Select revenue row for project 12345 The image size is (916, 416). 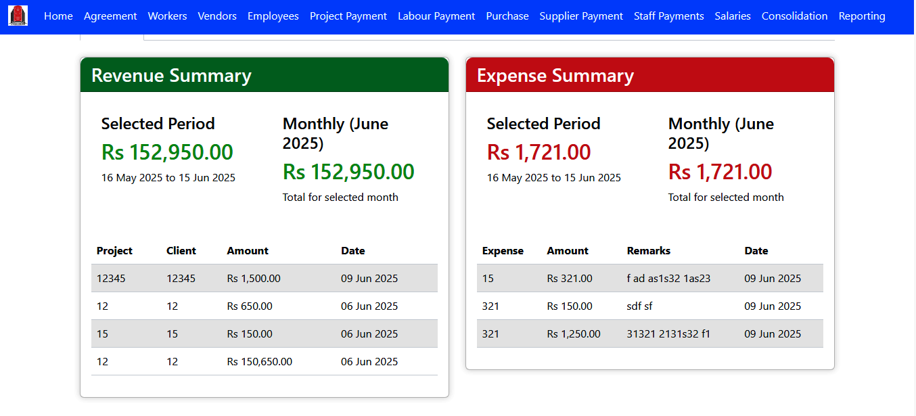(x=264, y=279)
